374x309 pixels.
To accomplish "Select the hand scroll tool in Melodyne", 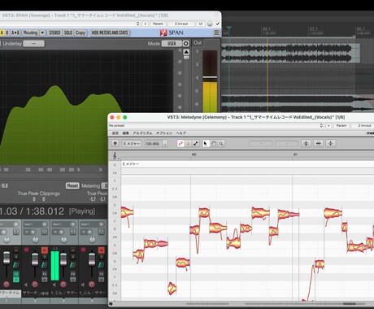I will 214,143.
